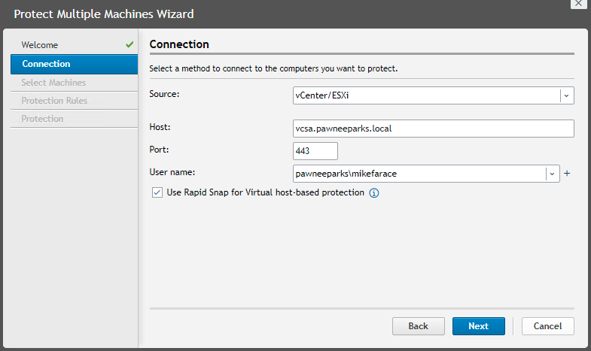Expand the Source dropdown arrow

pyautogui.click(x=566, y=95)
